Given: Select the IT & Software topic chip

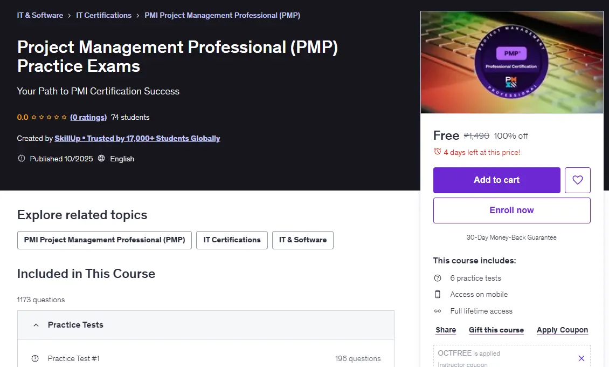Looking at the screenshot, I should [x=302, y=240].
